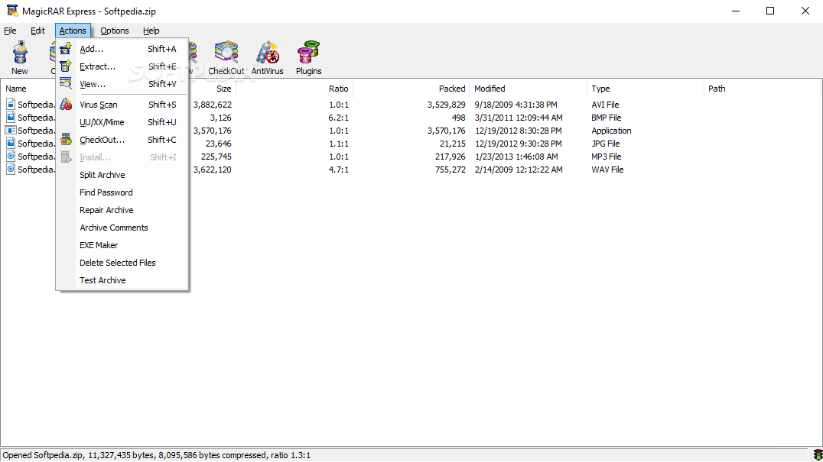Image resolution: width=823 pixels, height=462 pixels.
Task: Click modified date 1/23/2013 1:46:08 AM
Action: [x=516, y=156]
